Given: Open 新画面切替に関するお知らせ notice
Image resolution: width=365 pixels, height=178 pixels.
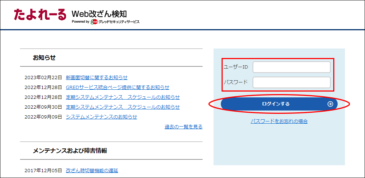Looking at the screenshot, I should pos(97,77).
